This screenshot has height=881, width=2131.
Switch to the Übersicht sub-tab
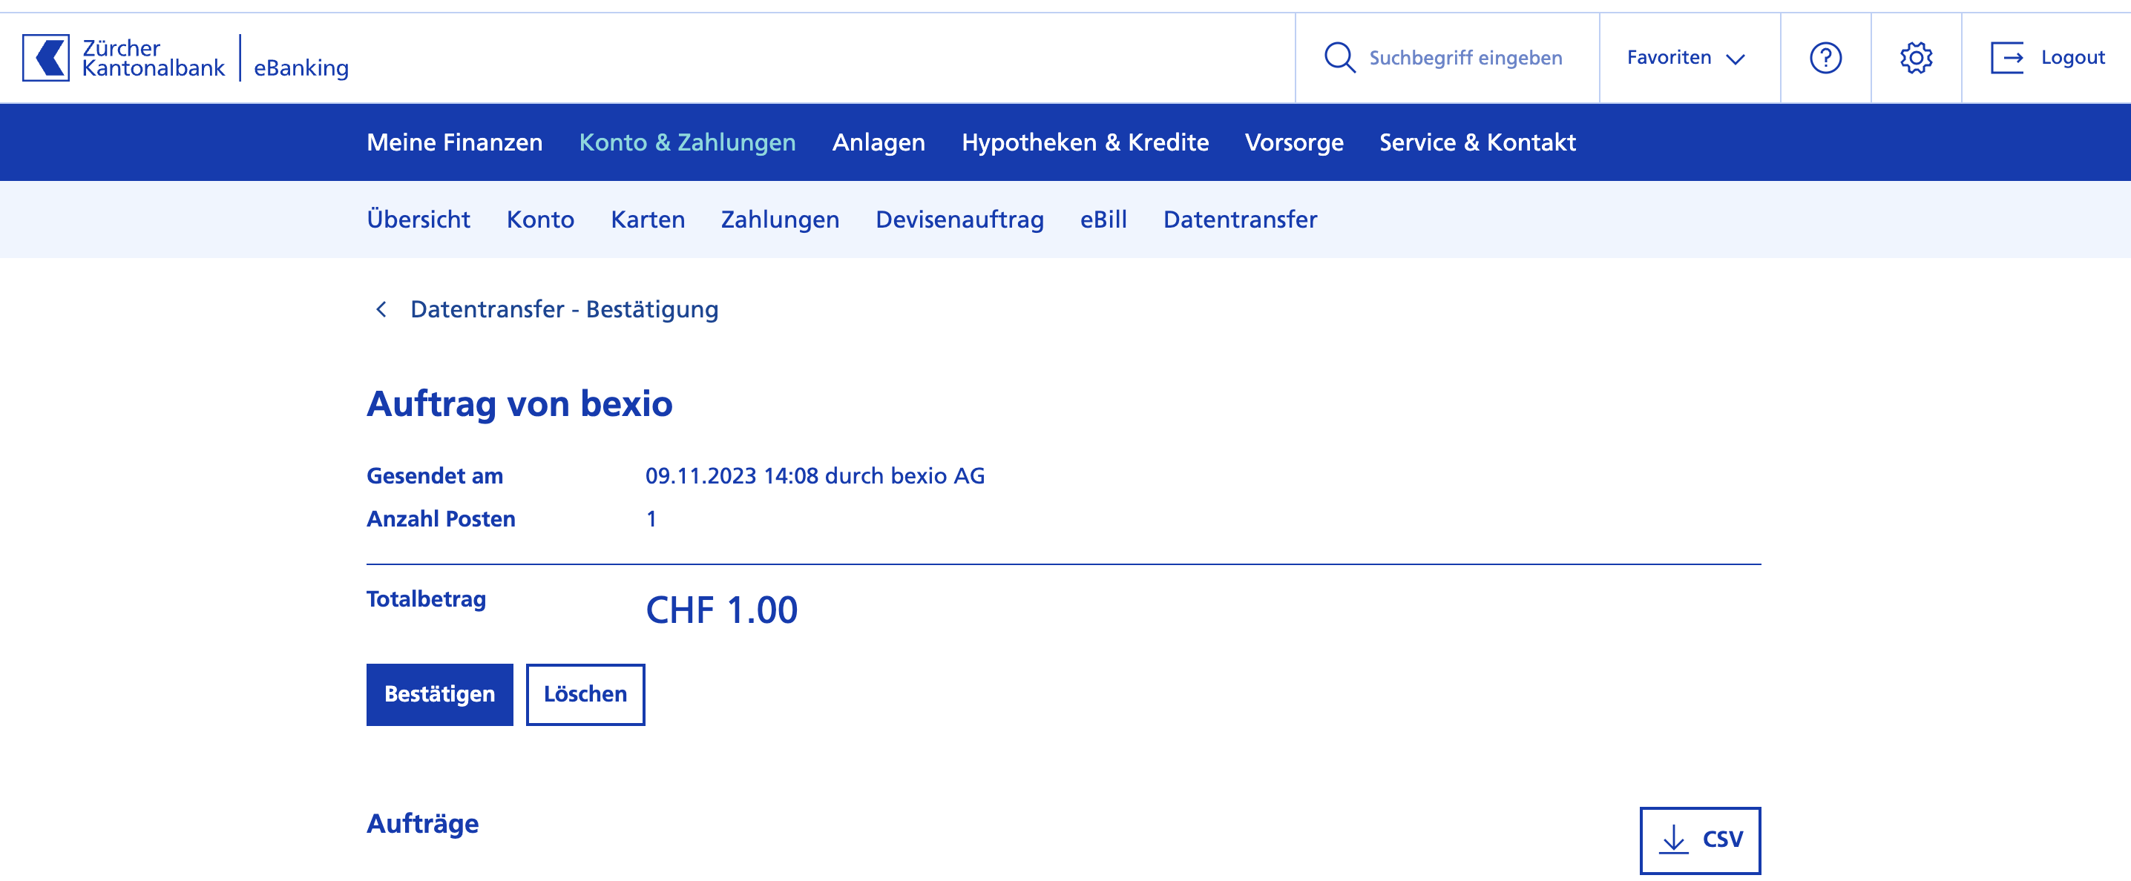[418, 219]
